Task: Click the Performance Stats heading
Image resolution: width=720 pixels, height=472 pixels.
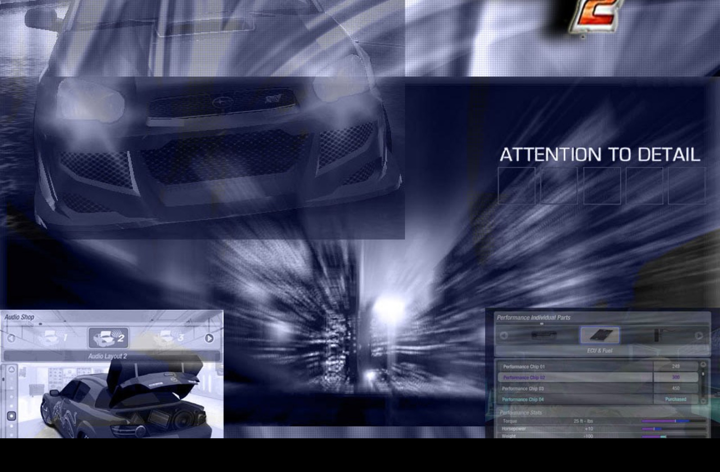Action: [x=521, y=413]
